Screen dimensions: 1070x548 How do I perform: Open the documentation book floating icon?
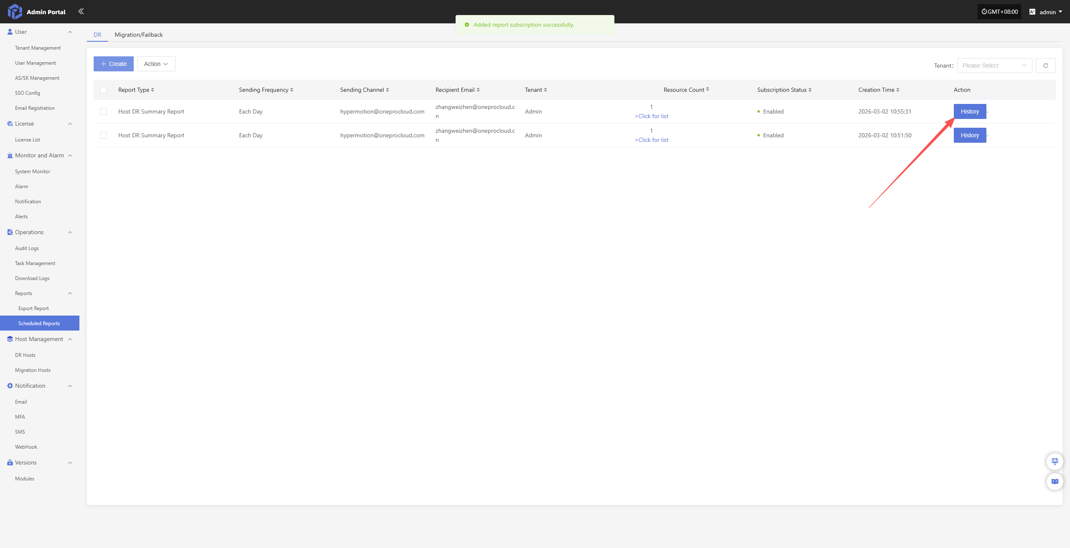click(x=1055, y=482)
